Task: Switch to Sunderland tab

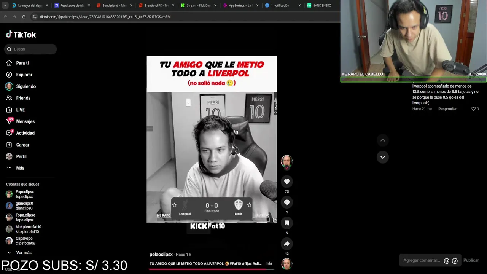Action: (x=114, y=5)
